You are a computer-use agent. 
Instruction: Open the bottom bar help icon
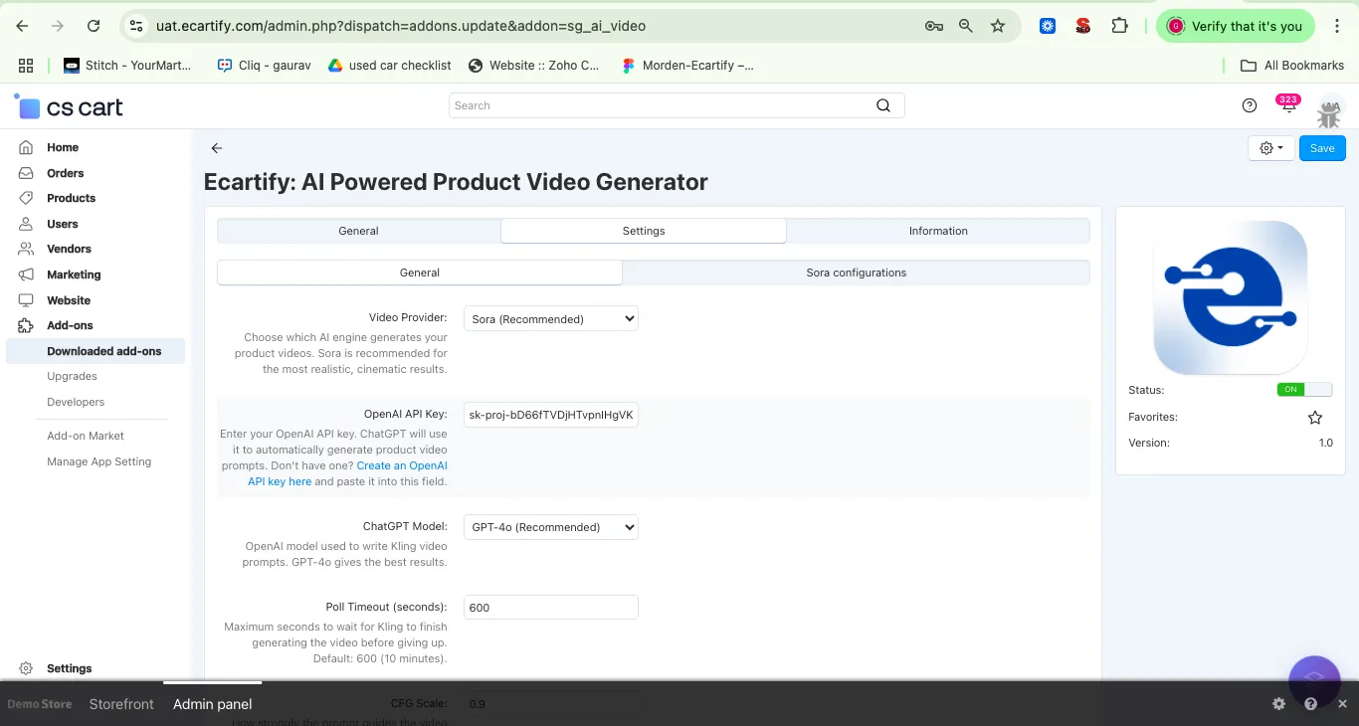click(x=1311, y=704)
